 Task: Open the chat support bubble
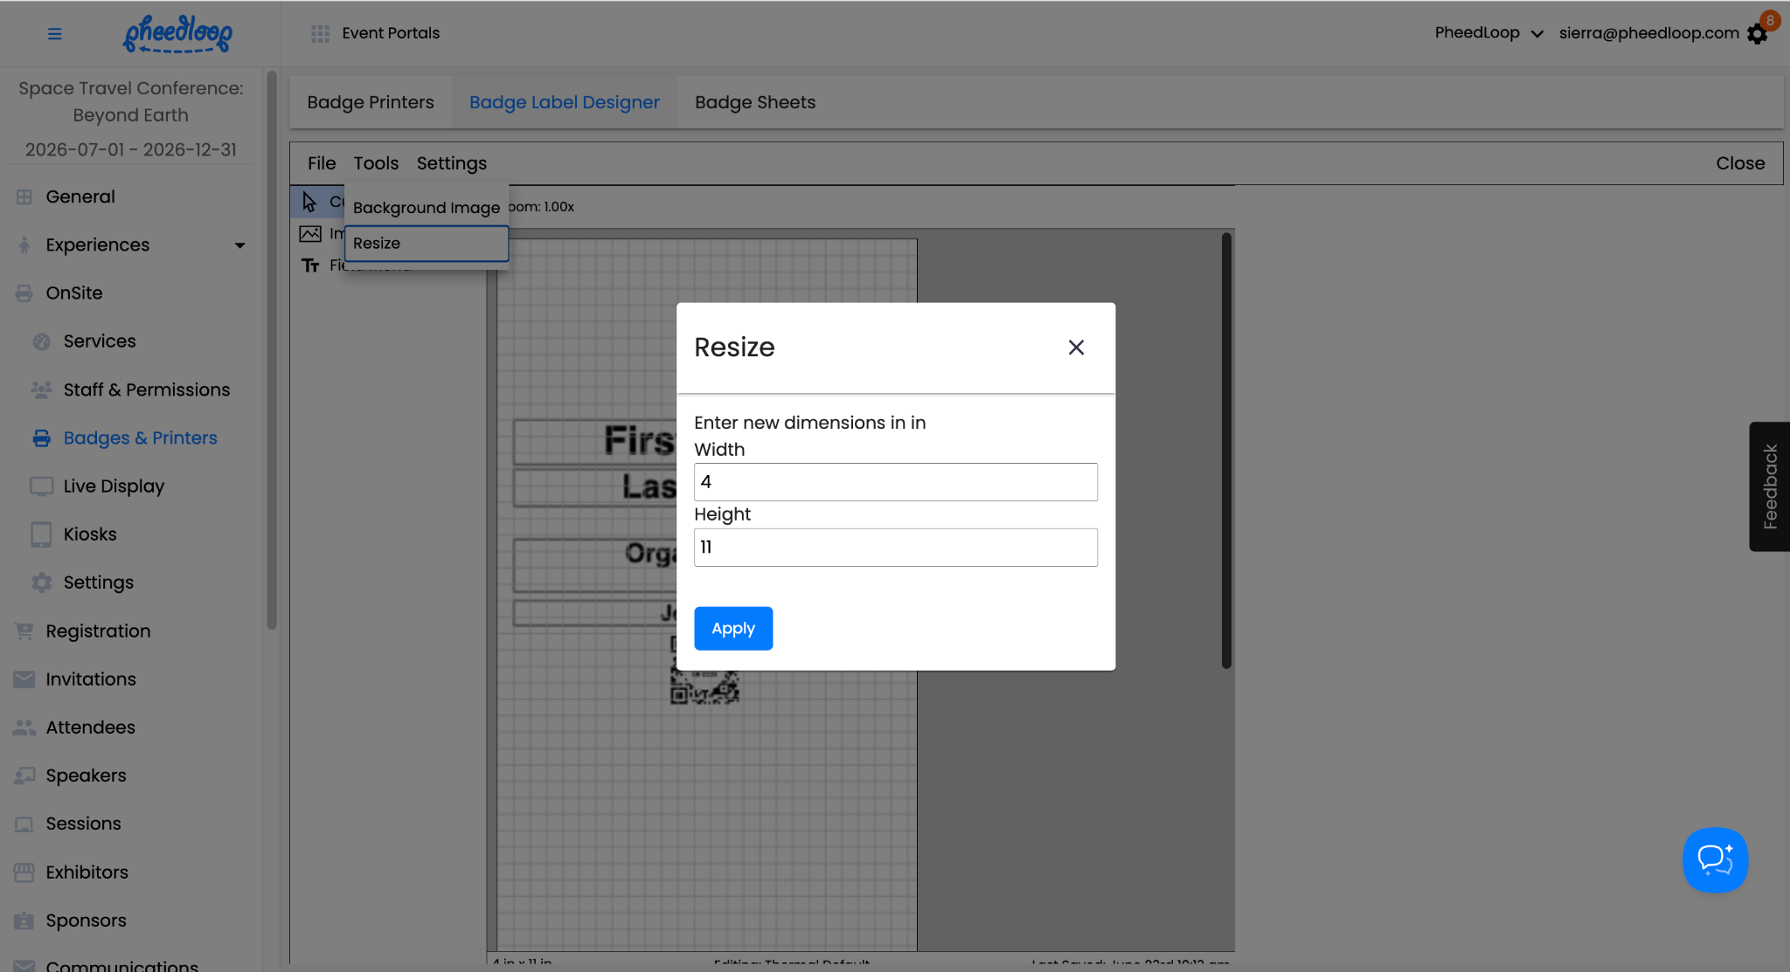[x=1715, y=860]
